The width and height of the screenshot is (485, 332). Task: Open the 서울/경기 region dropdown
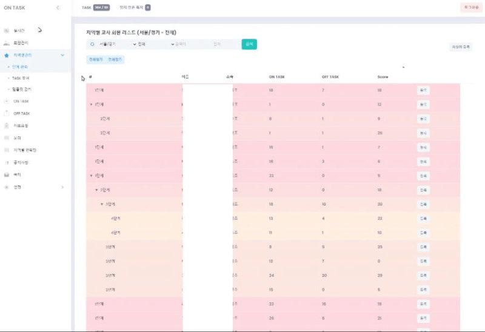click(117, 44)
